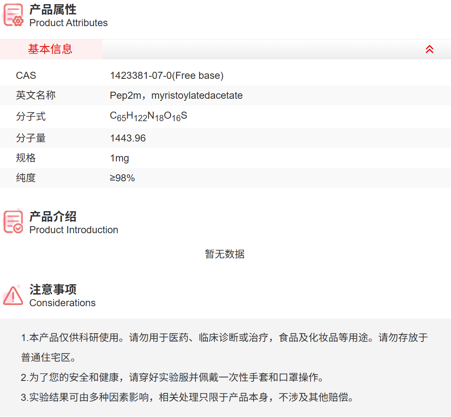Click the second note about safety and health

coord(172,378)
